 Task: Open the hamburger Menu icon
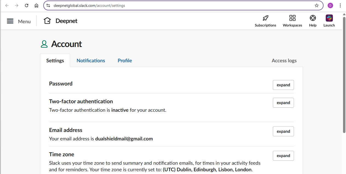point(10,21)
